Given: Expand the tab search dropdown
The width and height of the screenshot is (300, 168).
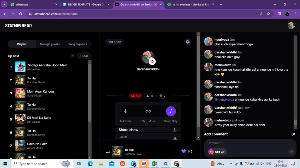Looking at the screenshot, I should click(4, 4).
